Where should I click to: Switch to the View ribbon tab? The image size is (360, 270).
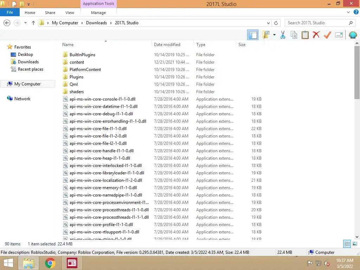pyautogui.click(x=70, y=13)
